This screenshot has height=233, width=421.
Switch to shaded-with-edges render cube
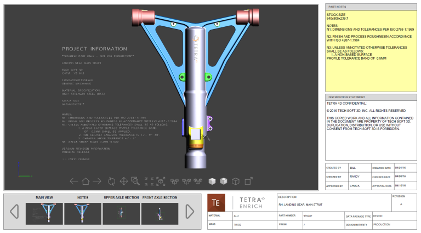tap(224, 181)
